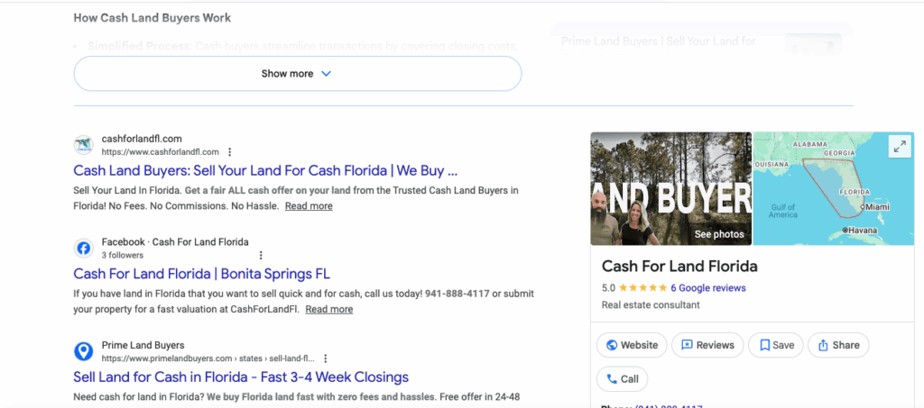Click the Reviews button

coord(707,345)
